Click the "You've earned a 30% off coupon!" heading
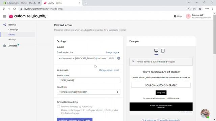216x121 pixels. tap(161, 72)
